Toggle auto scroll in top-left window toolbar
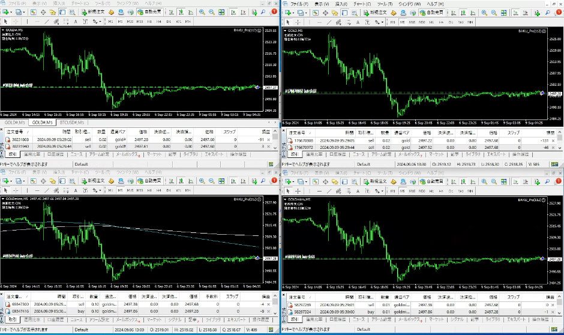This screenshot has height=335, width=564. pyautogui.click(x=233, y=12)
